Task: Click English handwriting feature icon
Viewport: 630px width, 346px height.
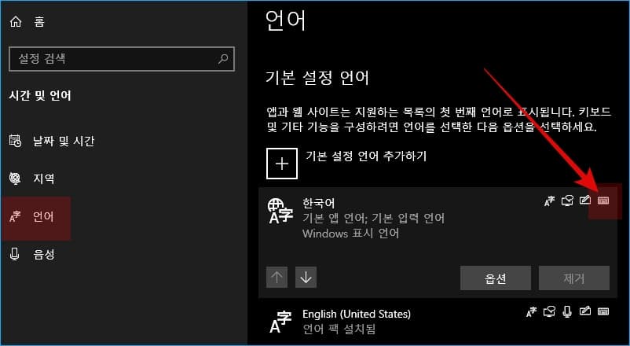Action: pos(585,311)
